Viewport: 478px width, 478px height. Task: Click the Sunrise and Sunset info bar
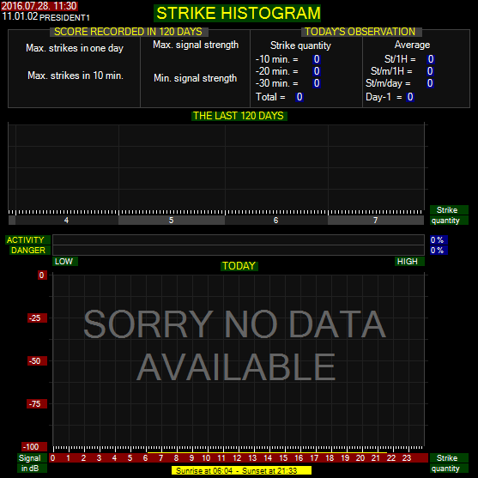[241, 470]
